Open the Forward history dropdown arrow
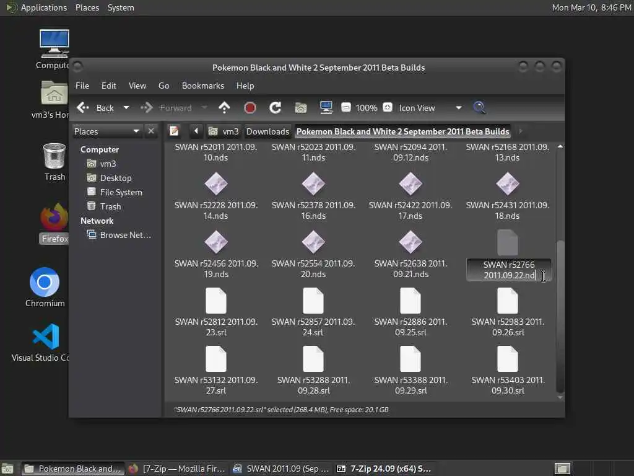The image size is (634, 476). pyautogui.click(x=204, y=108)
